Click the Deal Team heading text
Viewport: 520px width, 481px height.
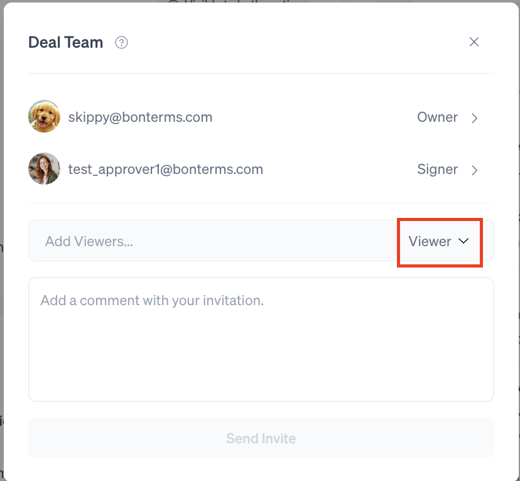tap(66, 43)
